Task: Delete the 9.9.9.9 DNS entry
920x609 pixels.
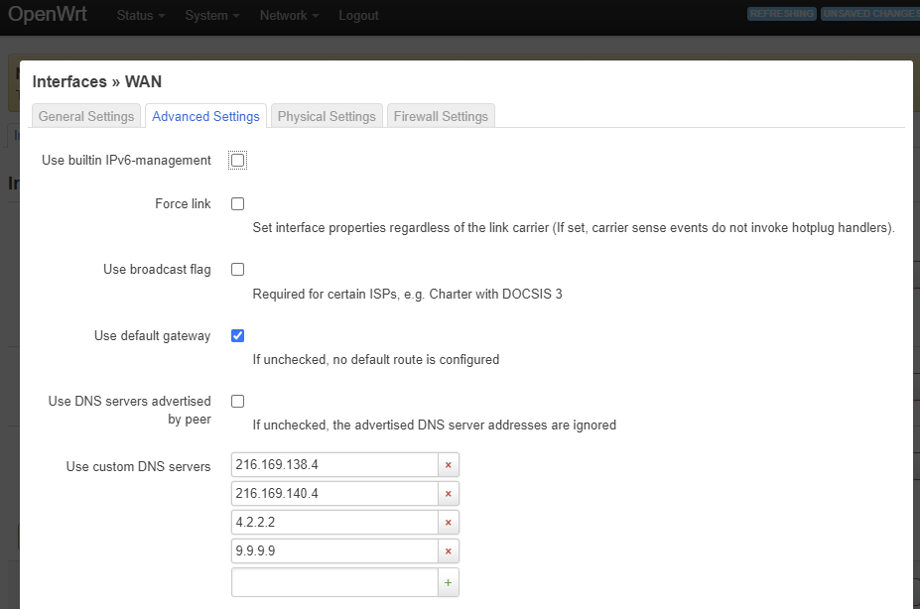Action: coord(448,550)
